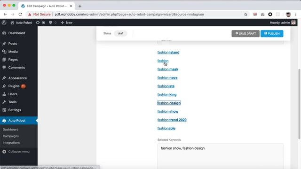Click the Publish button

pos(272,33)
